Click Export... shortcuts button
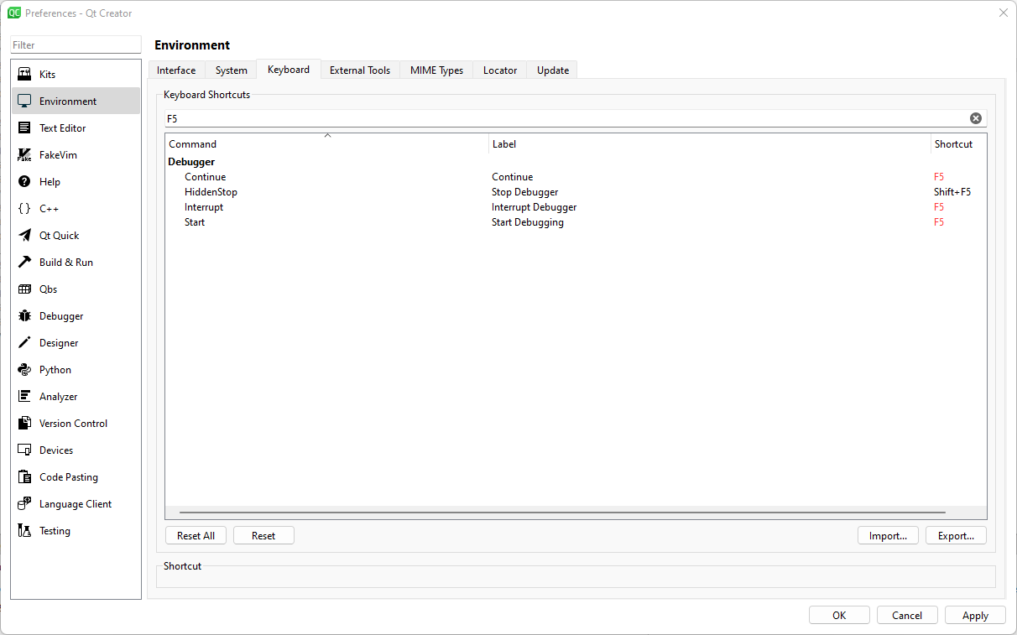This screenshot has height=635, width=1017. pyautogui.click(x=956, y=536)
